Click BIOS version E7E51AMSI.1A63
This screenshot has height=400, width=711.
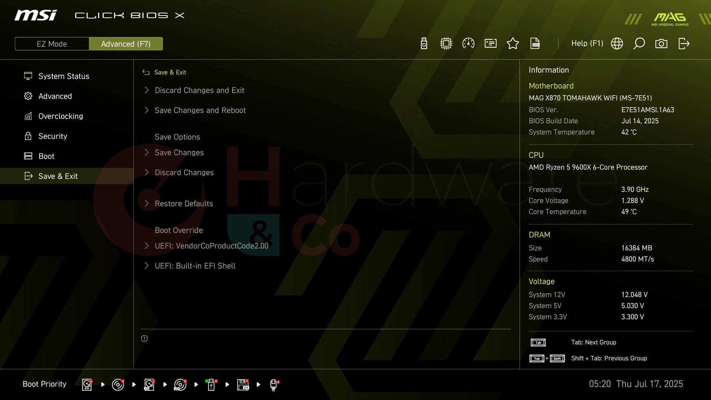(x=648, y=110)
